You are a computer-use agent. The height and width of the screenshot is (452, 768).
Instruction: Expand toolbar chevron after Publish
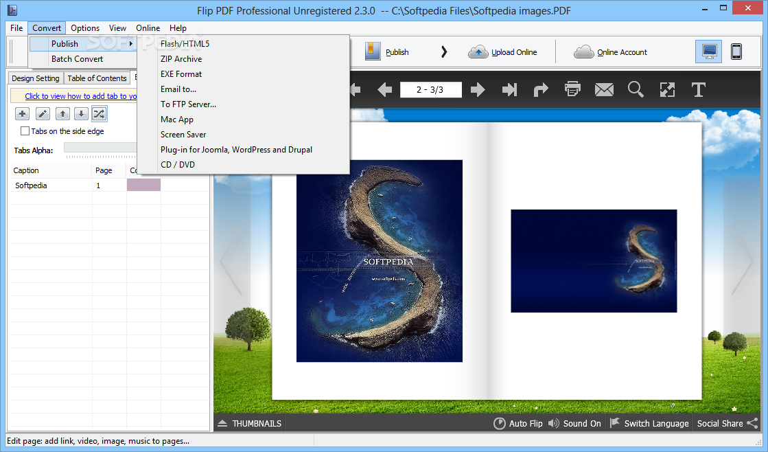444,52
